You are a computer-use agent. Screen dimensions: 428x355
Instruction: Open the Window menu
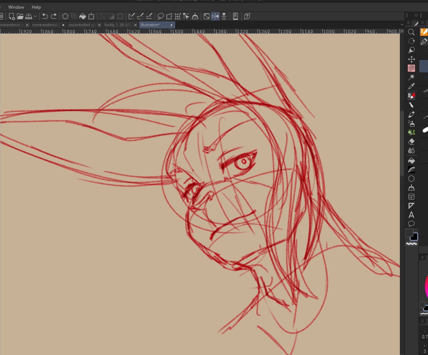(x=16, y=7)
